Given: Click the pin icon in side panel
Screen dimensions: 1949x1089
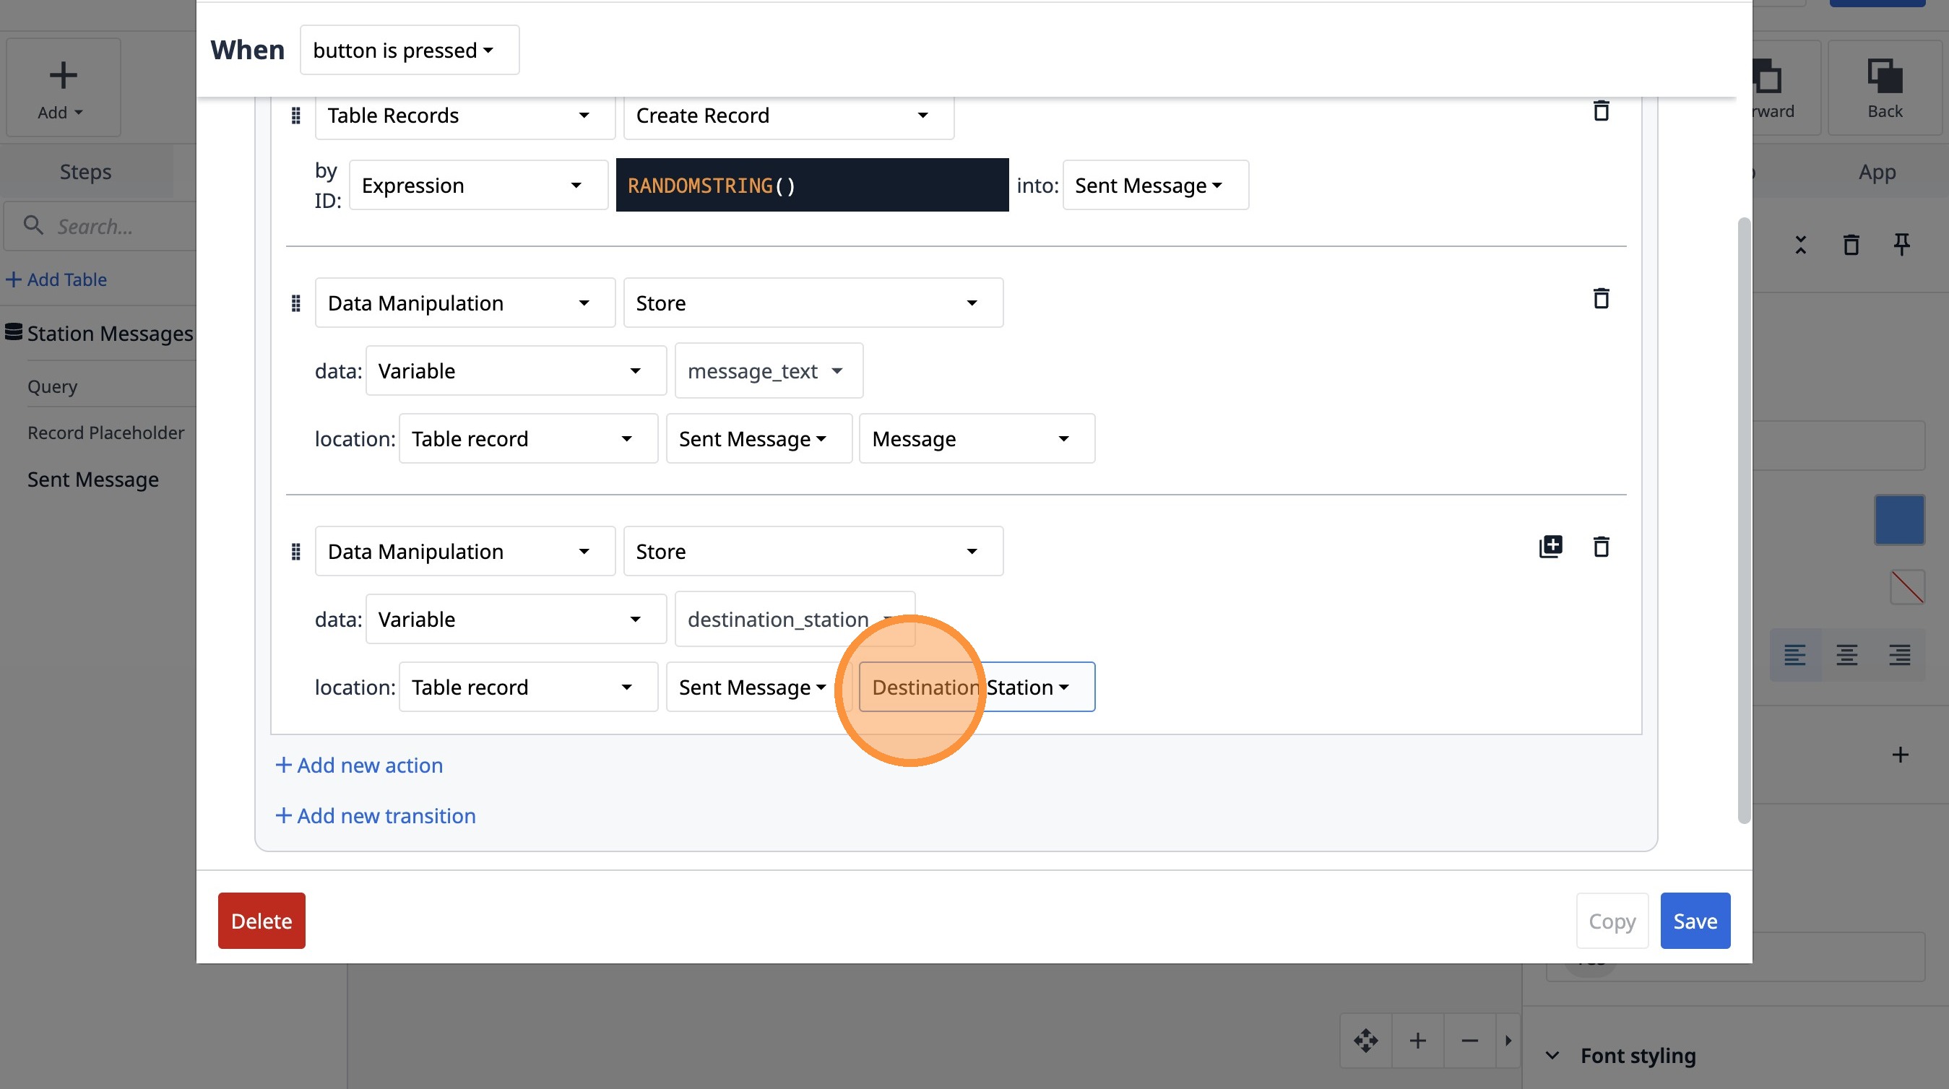Looking at the screenshot, I should point(1901,244).
